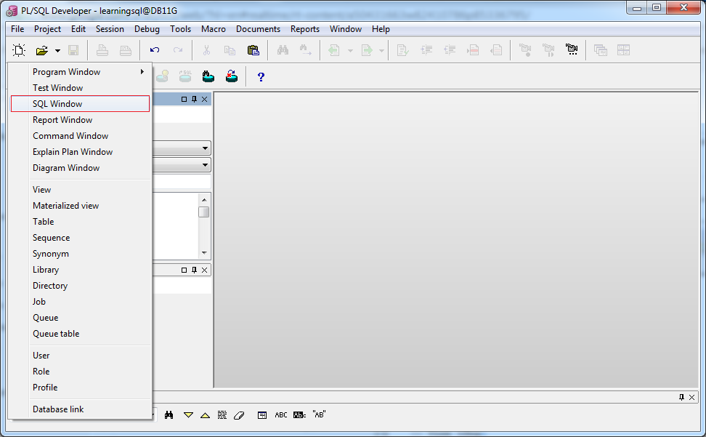Screen dimensions: 706x437
Task: Open the first combo box in side panel
Action: pyautogui.click(x=205, y=148)
